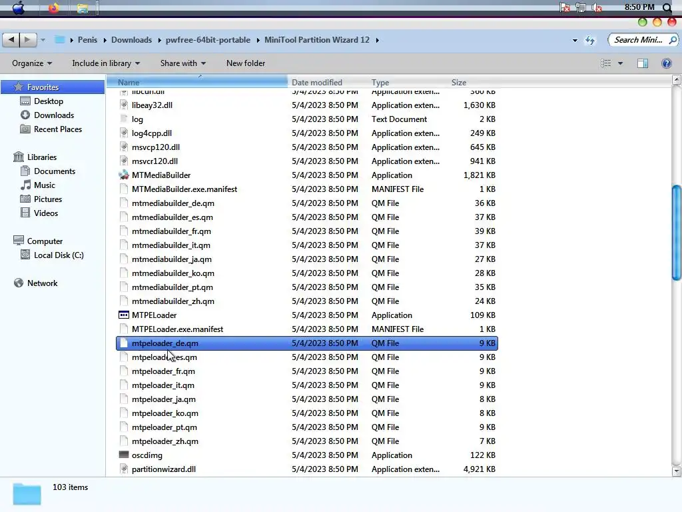Select the MTPELoader application icon
682x512 pixels.
pyautogui.click(x=124, y=315)
